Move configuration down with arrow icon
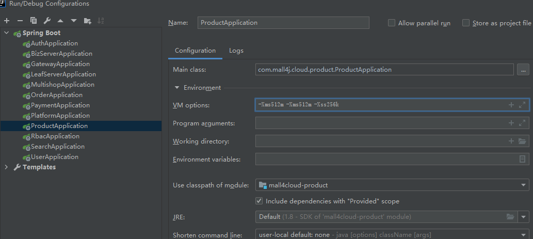The width and height of the screenshot is (533, 239). pyautogui.click(x=74, y=21)
